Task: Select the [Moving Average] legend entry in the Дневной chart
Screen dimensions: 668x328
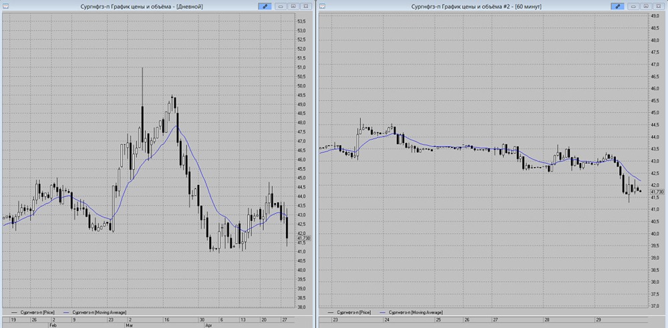Action: [x=94, y=312]
